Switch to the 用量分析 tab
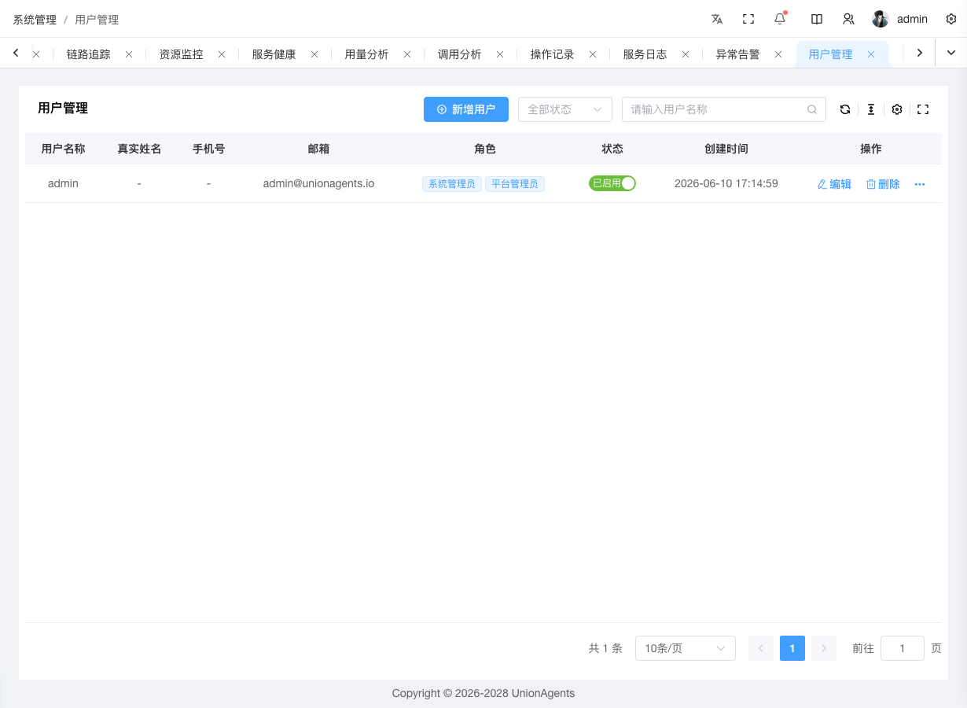The image size is (967, 708). [x=366, y=54]
